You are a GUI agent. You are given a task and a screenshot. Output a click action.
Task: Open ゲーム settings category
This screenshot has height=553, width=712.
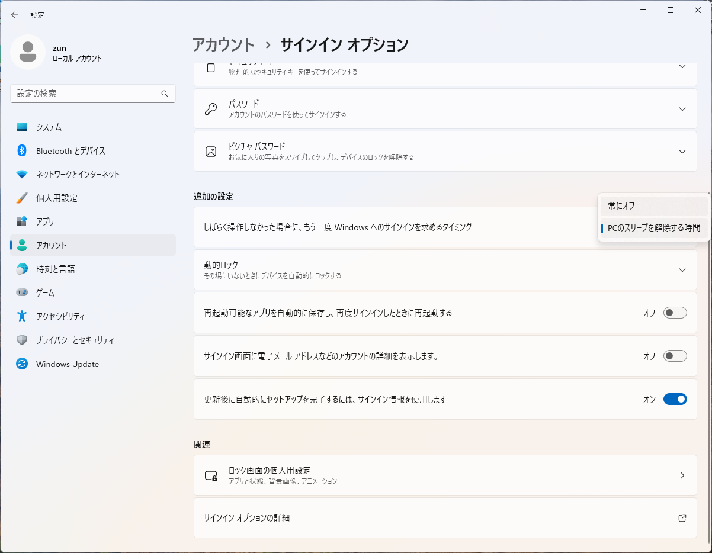click(93, 292)
